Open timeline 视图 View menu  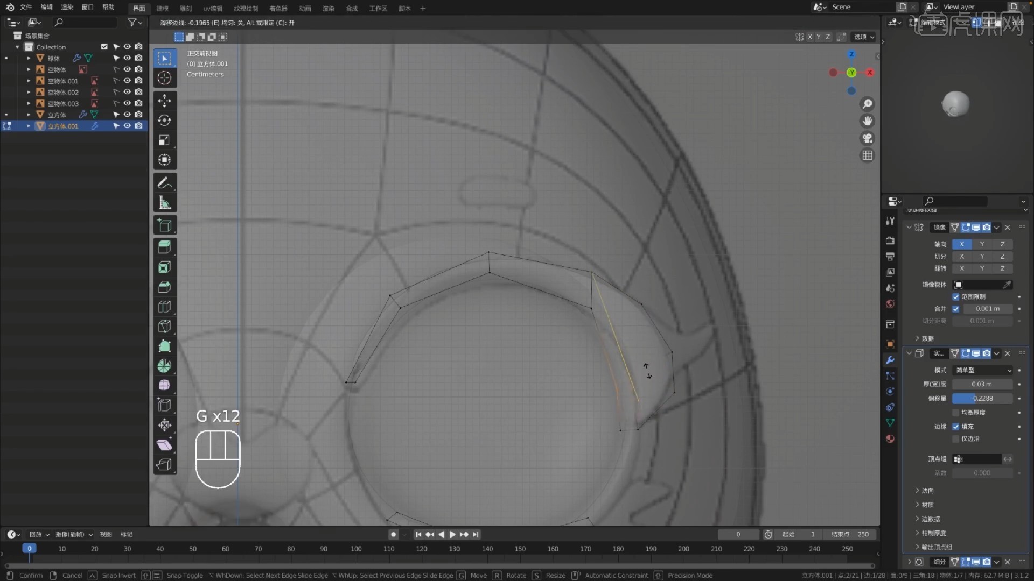[106, 534]
